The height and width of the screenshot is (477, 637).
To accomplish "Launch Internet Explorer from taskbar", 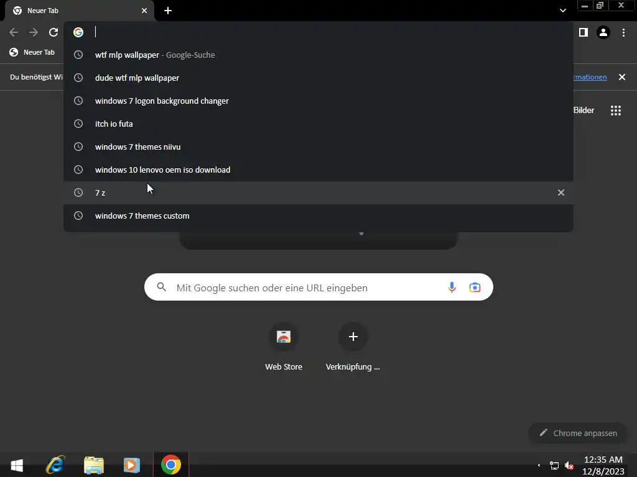I will pyautogui.click(x=55, y=465).
